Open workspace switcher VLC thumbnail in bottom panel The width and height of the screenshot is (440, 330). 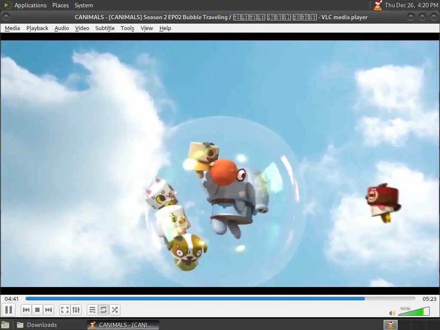[390, 325]
